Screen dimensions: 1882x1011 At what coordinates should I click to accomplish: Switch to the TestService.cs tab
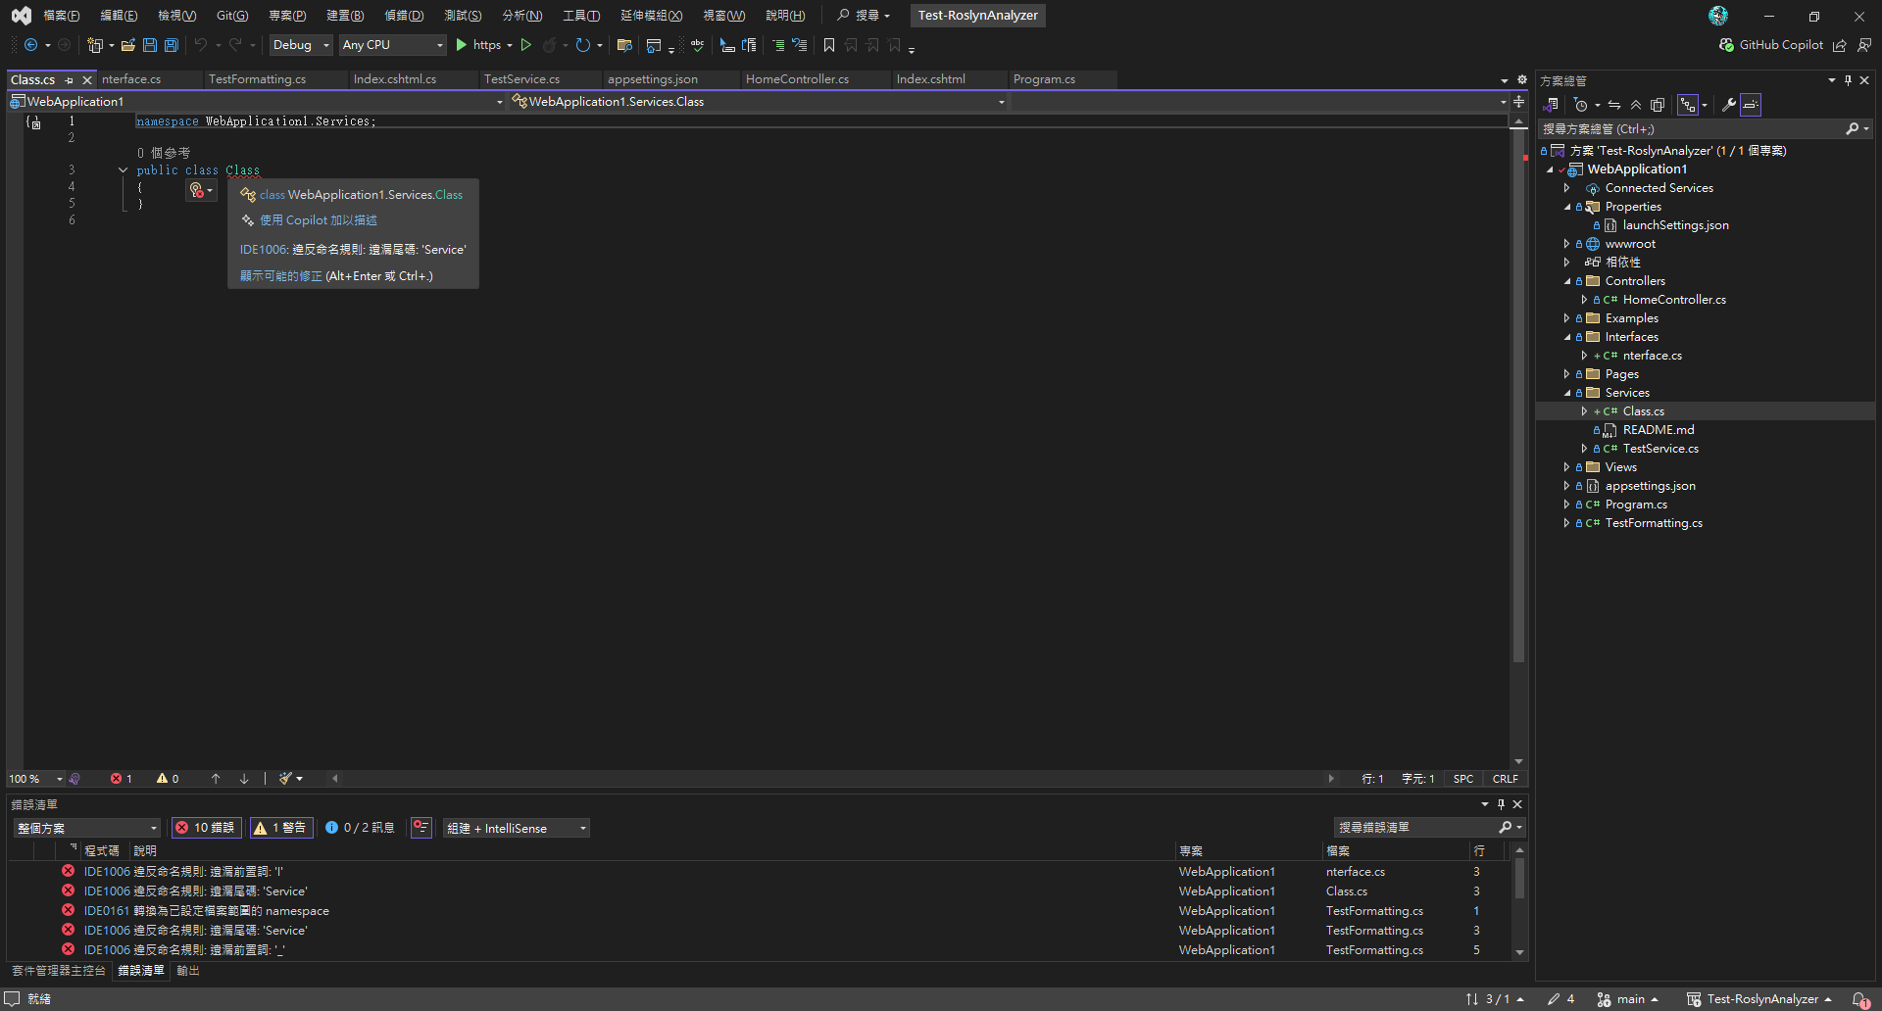click(x=521, y=79)
